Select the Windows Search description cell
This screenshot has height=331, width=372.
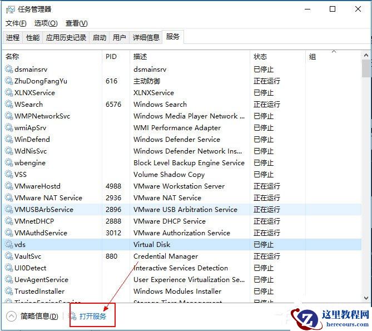(x=160, y=104)
